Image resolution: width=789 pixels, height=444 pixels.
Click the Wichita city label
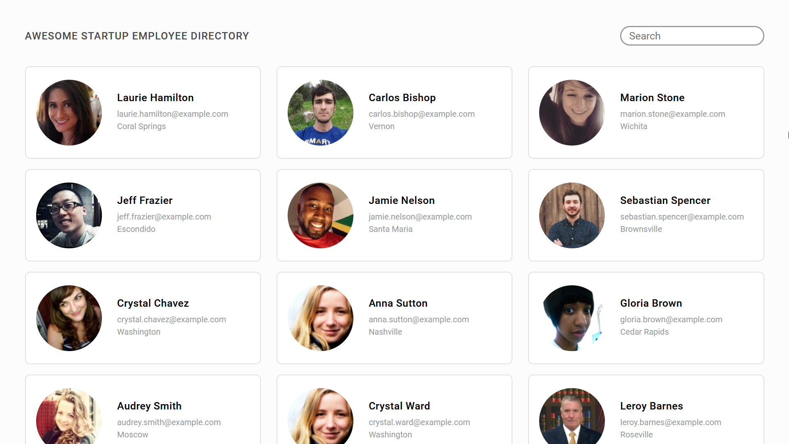634,126
